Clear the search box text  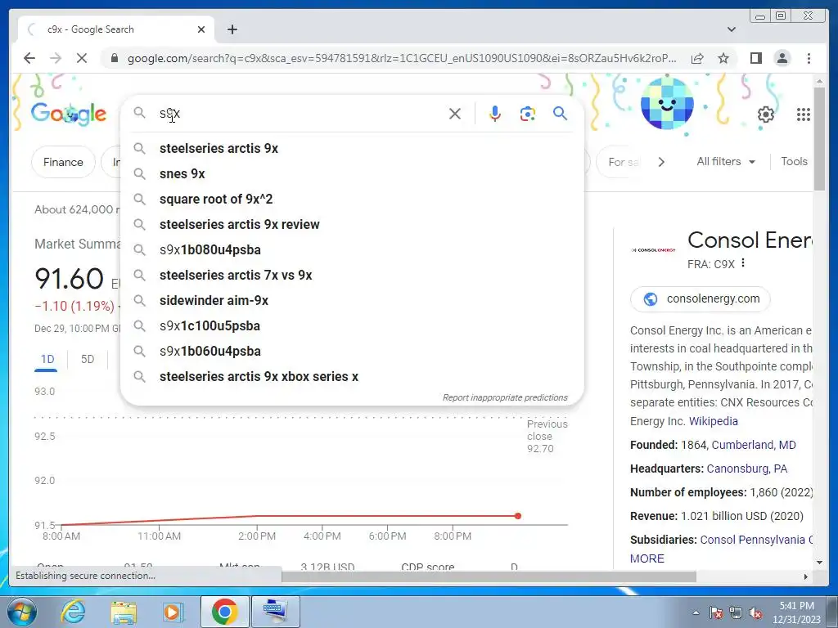(455, 114)
